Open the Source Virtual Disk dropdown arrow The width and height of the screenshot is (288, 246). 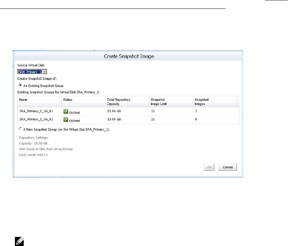point(44,72)
